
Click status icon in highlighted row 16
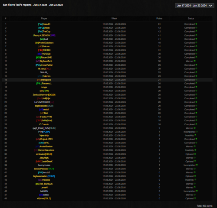click(x=196, y=80)
